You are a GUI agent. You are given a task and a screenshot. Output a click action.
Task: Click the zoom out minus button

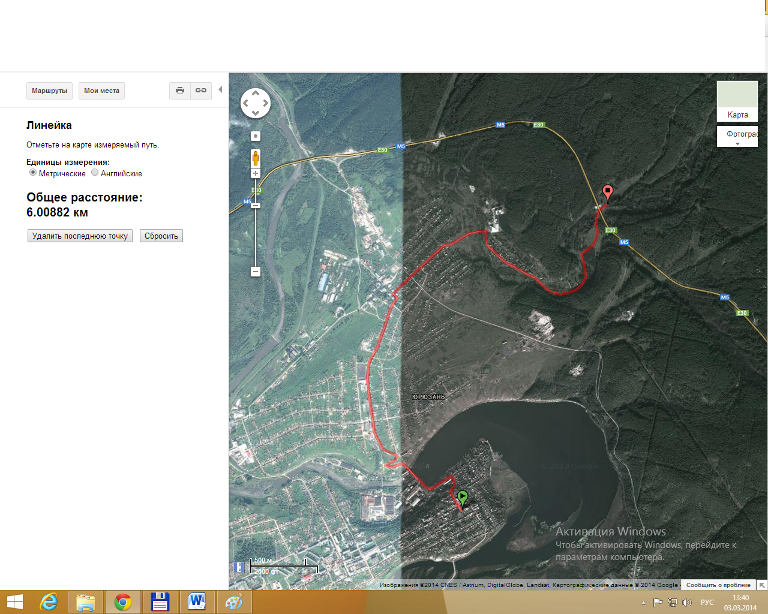pyautogui.click(x=256, y=272)
